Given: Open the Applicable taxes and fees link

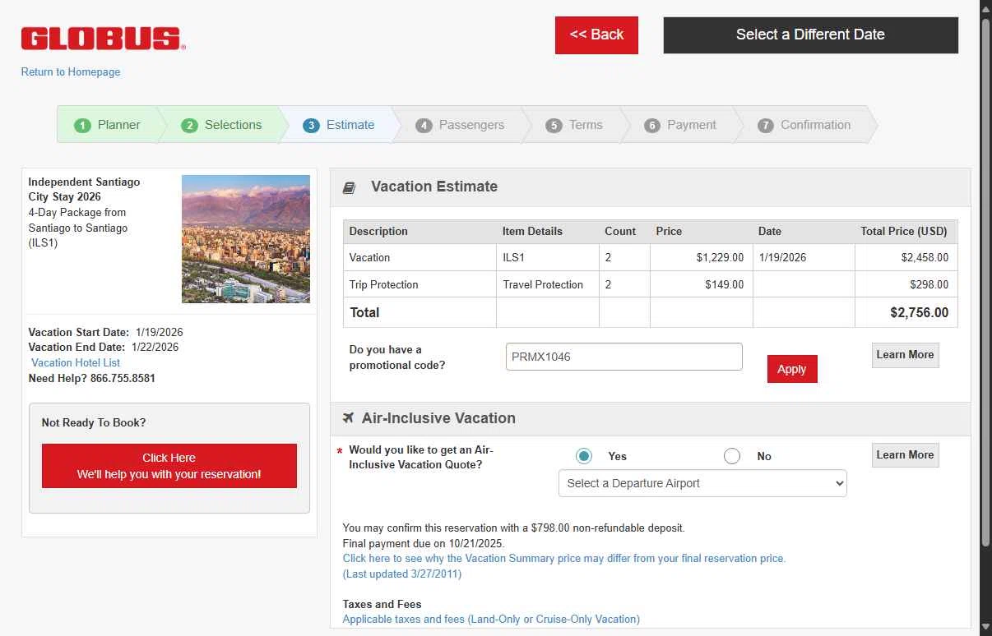Looking at the screenshot, I should [x=491, y=619].
